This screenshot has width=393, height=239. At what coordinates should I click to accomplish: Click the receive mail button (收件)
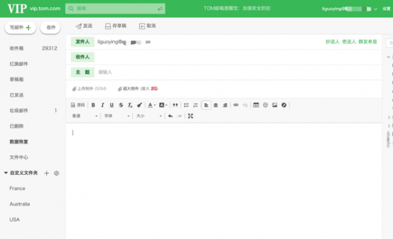[50, 27]
